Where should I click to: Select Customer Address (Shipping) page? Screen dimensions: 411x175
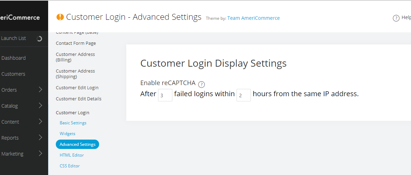pos(75,74)
